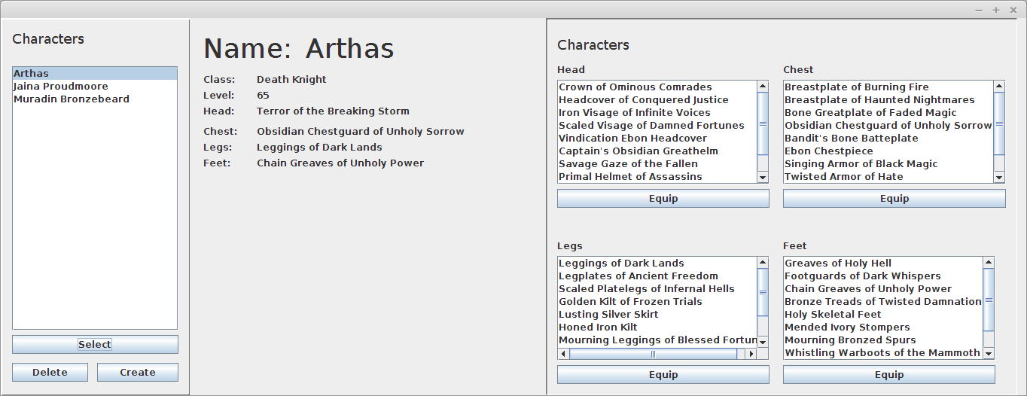This screenshot has width=1027, height=396.
Task: Click Legs list horizontal scroll-left arrow
Action: (563, 353)
